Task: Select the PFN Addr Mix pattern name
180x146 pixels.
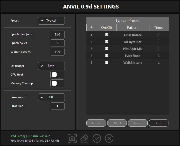Action: (133, 49)
